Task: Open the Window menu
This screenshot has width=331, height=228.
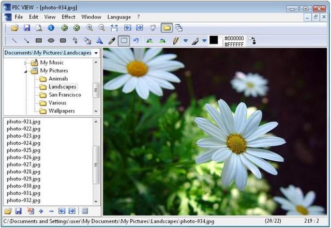Action: tap(91, 17)
